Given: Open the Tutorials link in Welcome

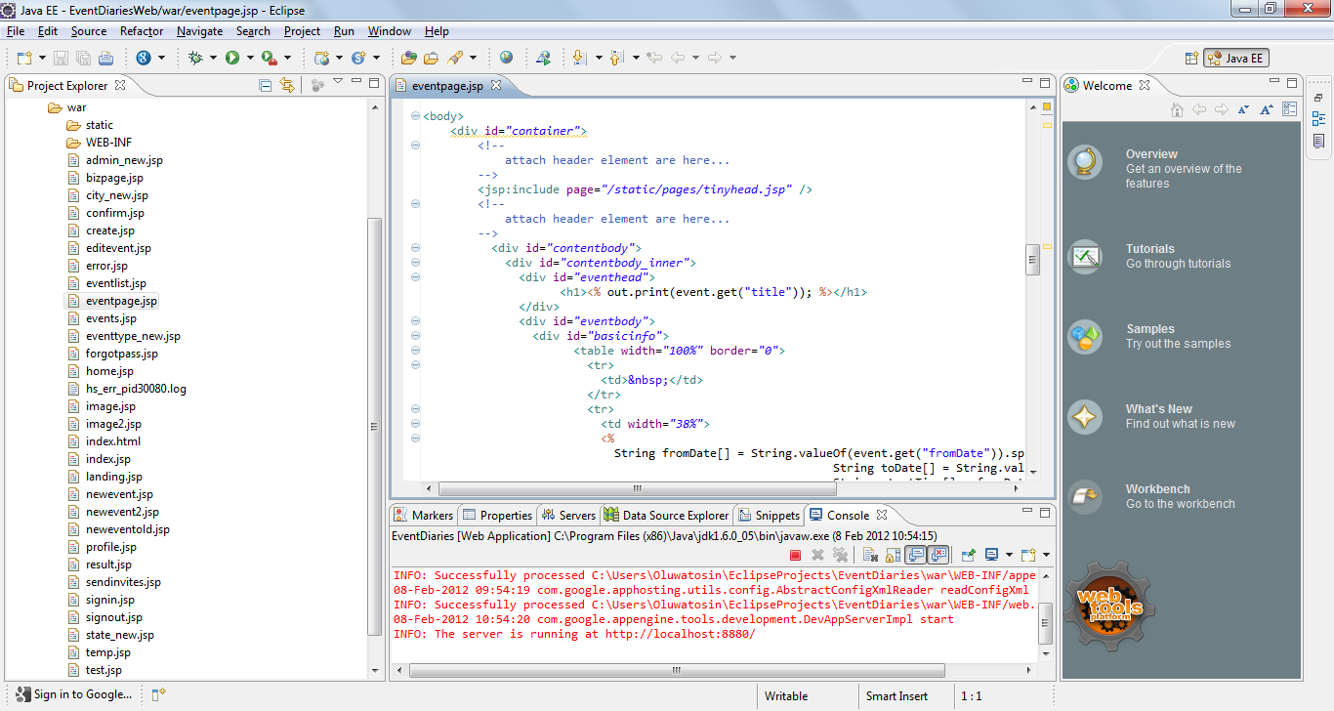Looking at the screenshot, I should (1149, 249).
